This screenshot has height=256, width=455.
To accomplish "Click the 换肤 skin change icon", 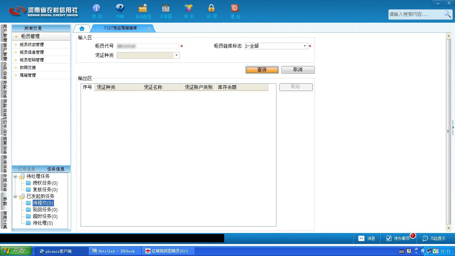I will pyautogui.click(x=189, y=8).
